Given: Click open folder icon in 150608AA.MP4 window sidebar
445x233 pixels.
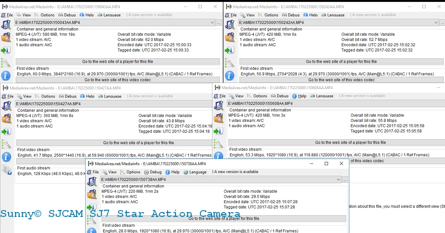Looking at the screenshot, I should pyautogui.click(x=219, y=118).
